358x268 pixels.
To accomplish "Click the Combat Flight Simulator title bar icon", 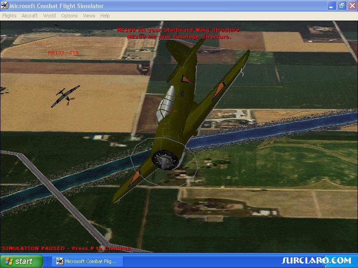I will pos(4,5).
